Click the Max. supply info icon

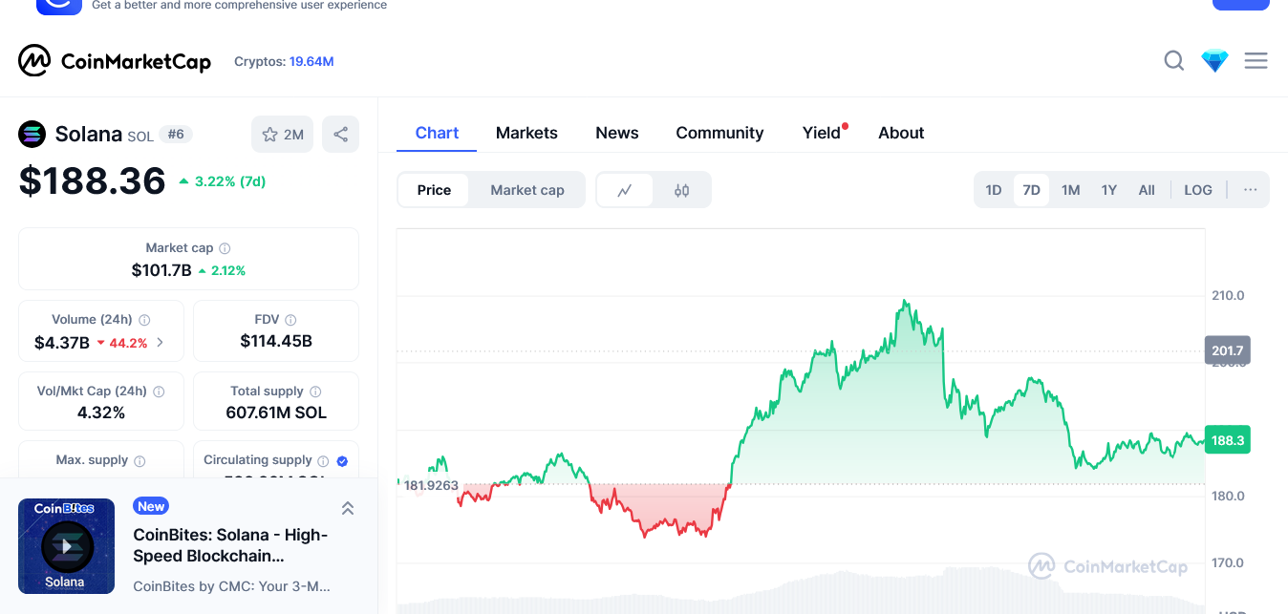click(x=140, y=460)
